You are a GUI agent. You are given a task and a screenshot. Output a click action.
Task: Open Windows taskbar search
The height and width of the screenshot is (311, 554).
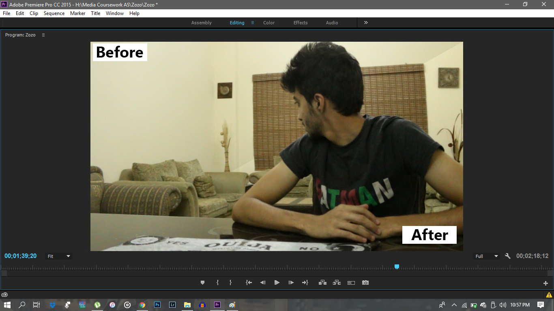22,305
